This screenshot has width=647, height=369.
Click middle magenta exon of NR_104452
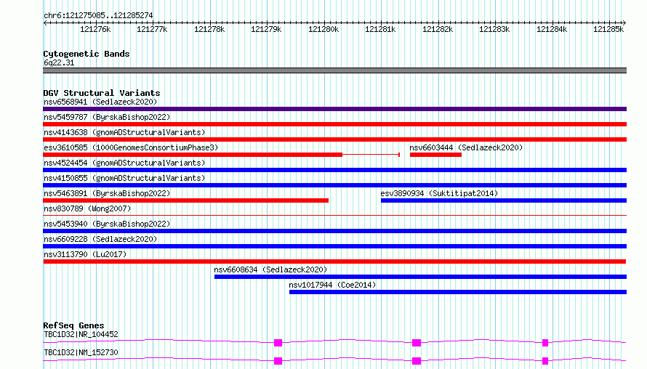tap(417, 343)
